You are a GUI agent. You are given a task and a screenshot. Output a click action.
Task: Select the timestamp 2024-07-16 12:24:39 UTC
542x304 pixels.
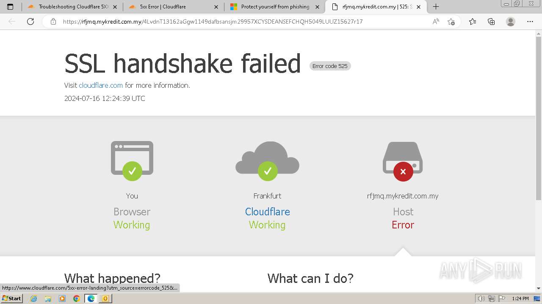tap(105, 98)
